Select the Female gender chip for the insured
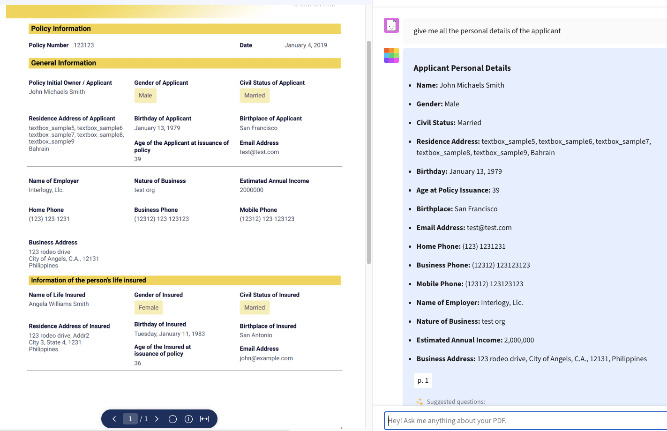 [x=149, y=308]
